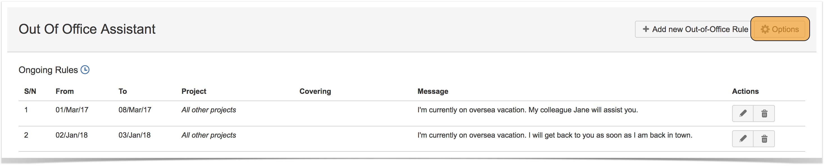Click the To column header
826x166 pixels.
click(122, 91)
